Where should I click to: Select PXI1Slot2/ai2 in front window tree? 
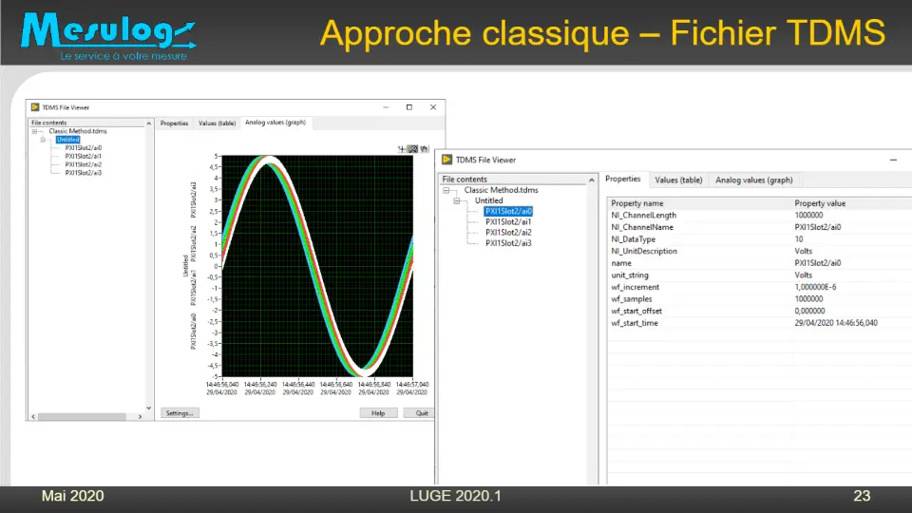[508, 232]
